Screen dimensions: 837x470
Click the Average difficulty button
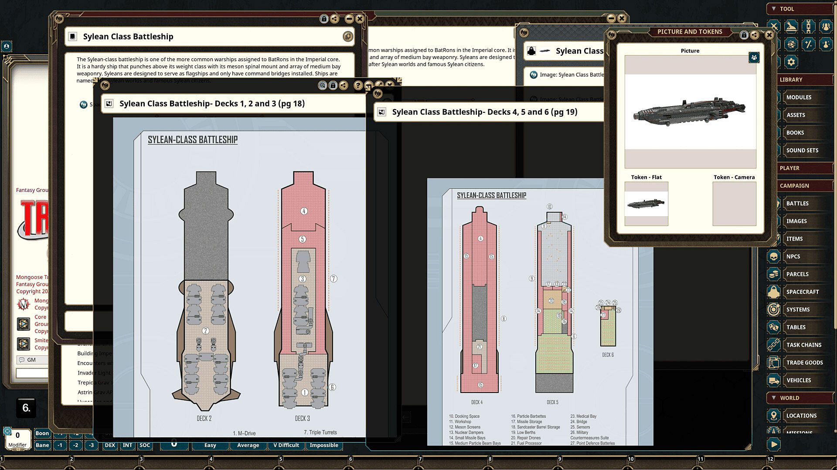point(248,445)
